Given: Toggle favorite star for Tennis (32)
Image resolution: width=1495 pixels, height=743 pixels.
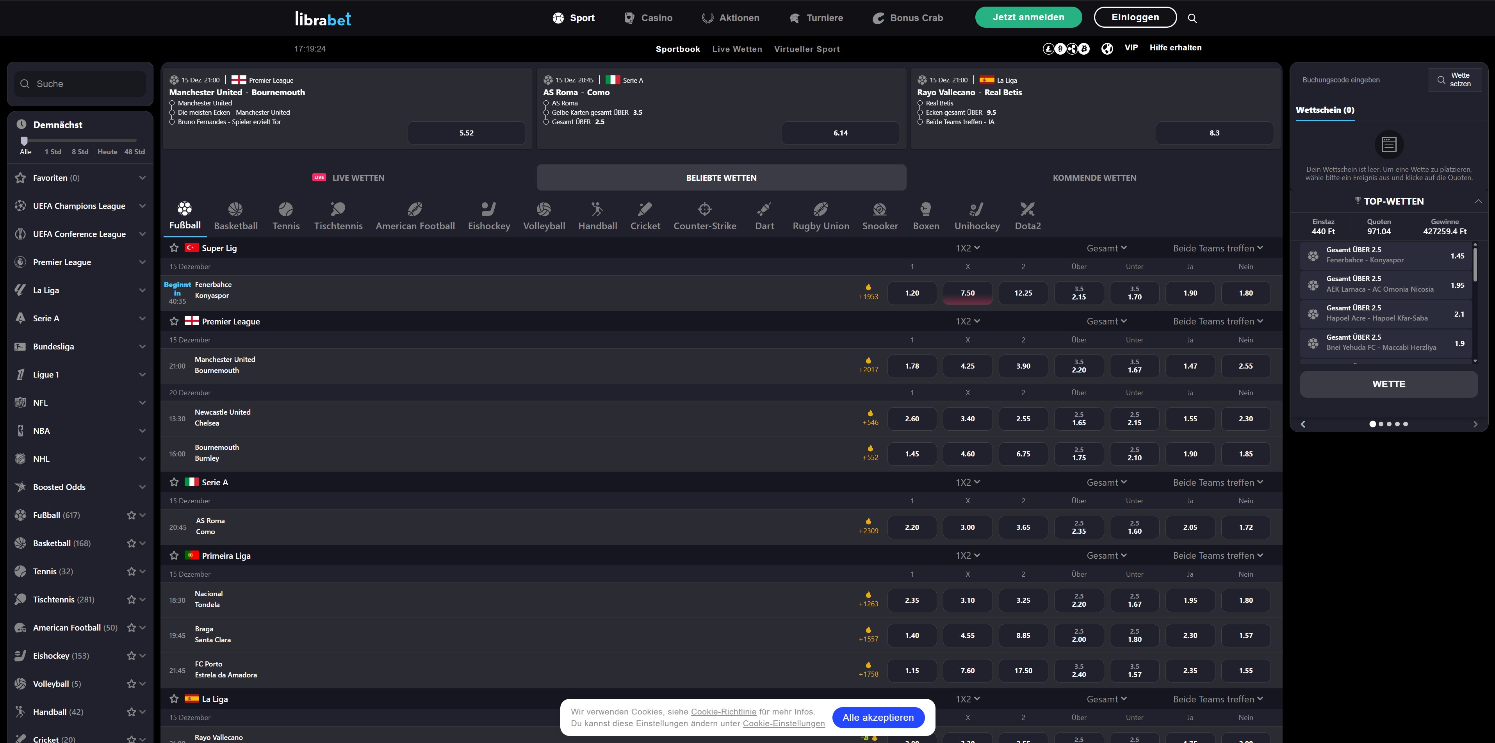Looking at the screenshot, I should 131,571.
